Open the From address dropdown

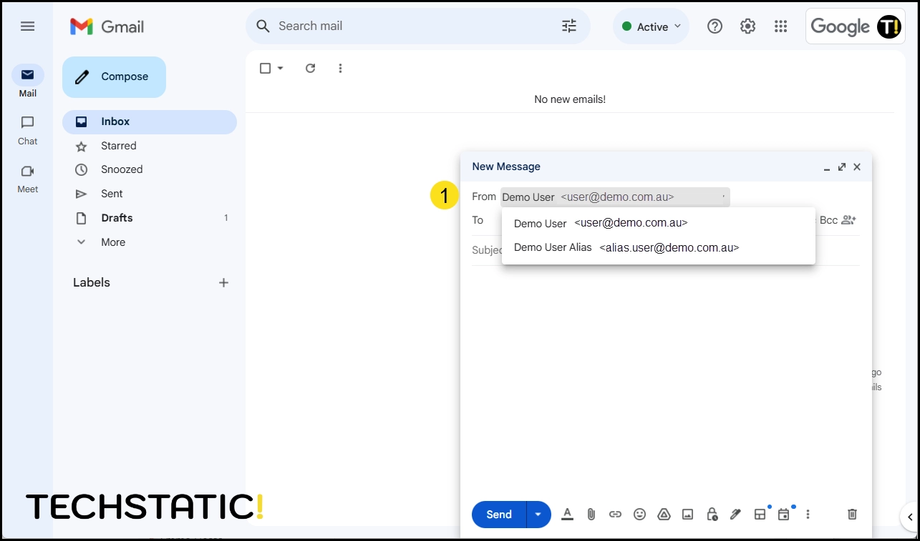pyautogui.click(x=614, y=197)
